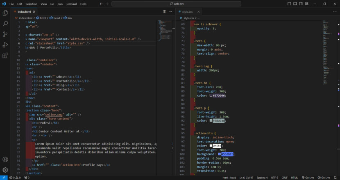Click the UTF-8 encoding status button
The width and height of the screenshot is (340, 180).
[274, 178]
